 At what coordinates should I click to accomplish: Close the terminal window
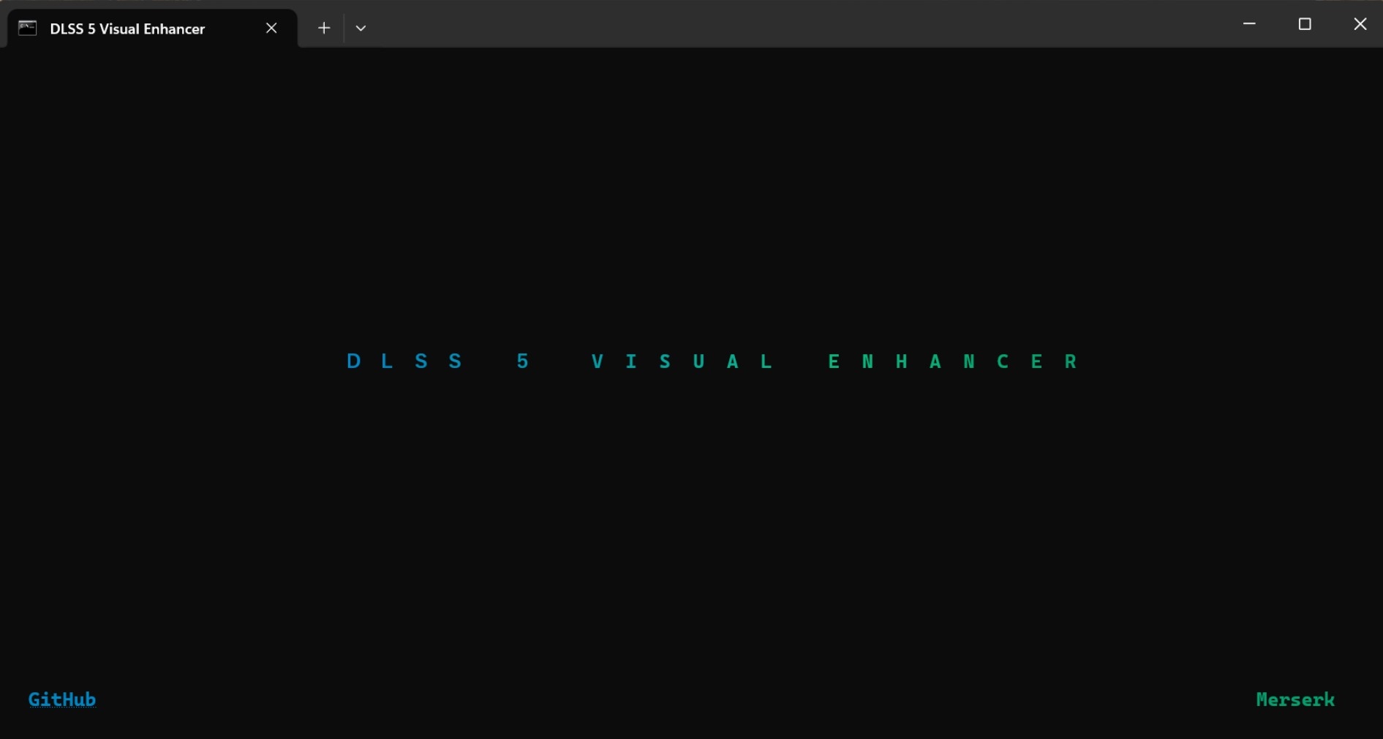[x=1360, y=24]
